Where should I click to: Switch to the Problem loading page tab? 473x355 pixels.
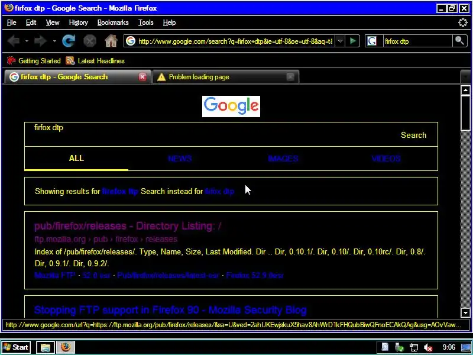[x=226, y=77]
